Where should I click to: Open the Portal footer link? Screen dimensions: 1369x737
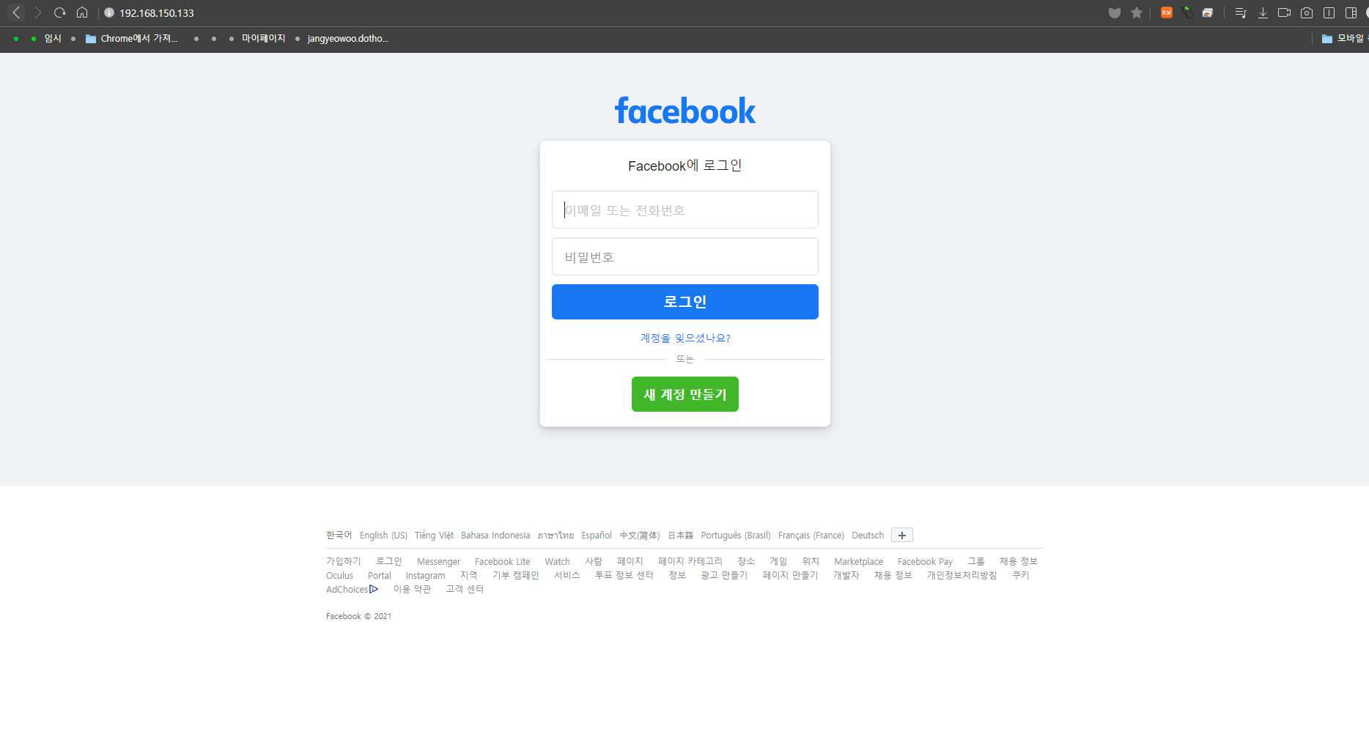pos(380,575)
